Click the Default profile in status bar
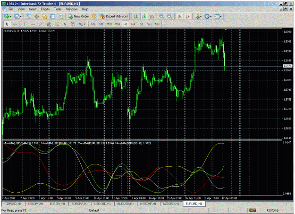 coord(94,210)
